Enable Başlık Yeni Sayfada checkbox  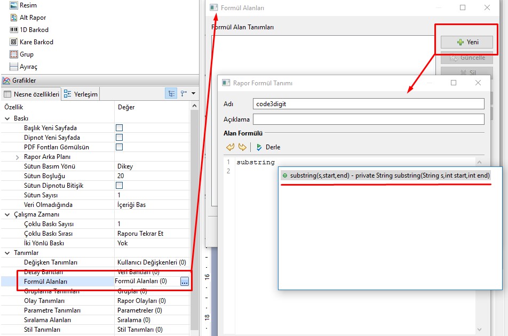120,128
